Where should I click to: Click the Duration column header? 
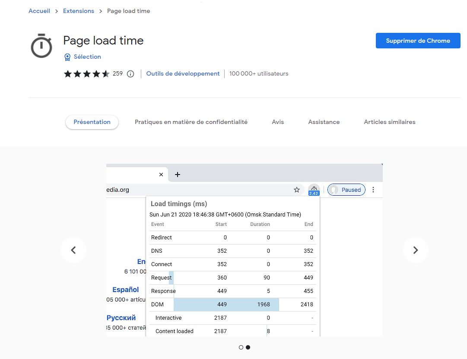(x=260, y=224)
